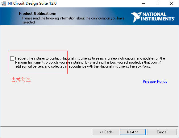This screenshot has height=138, width=179.
Task: Open the Privacy Policy link
Action: coord(155,82)
